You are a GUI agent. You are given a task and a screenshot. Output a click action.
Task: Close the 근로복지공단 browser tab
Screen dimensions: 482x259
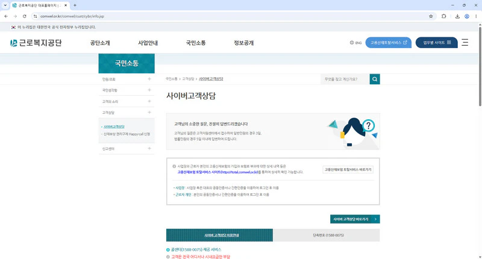66,5
